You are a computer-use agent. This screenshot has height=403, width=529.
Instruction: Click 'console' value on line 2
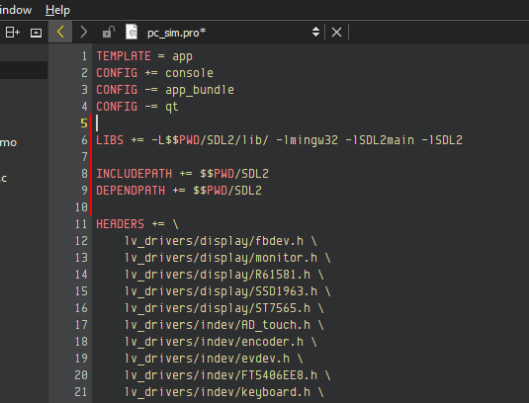pos(189,73)
